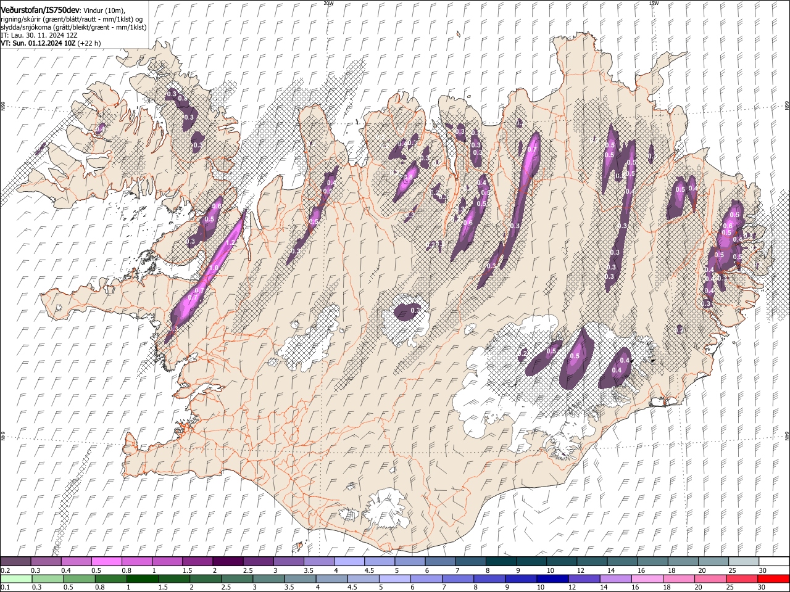Select rain scale swatch between 1 and 1.5
This screenshot has height=592, width=790.
(x=143, y=578)
